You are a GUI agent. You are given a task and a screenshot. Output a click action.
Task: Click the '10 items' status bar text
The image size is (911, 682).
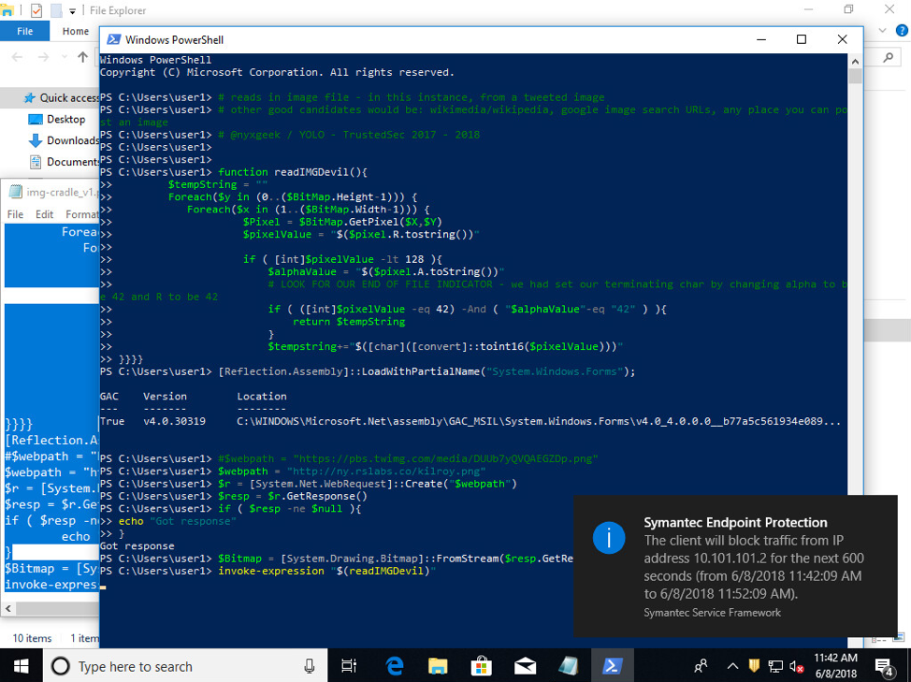pos(32,638)
